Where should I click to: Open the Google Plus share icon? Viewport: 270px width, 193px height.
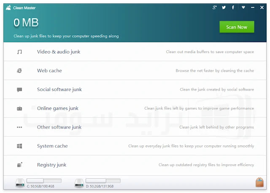[214, 8]
